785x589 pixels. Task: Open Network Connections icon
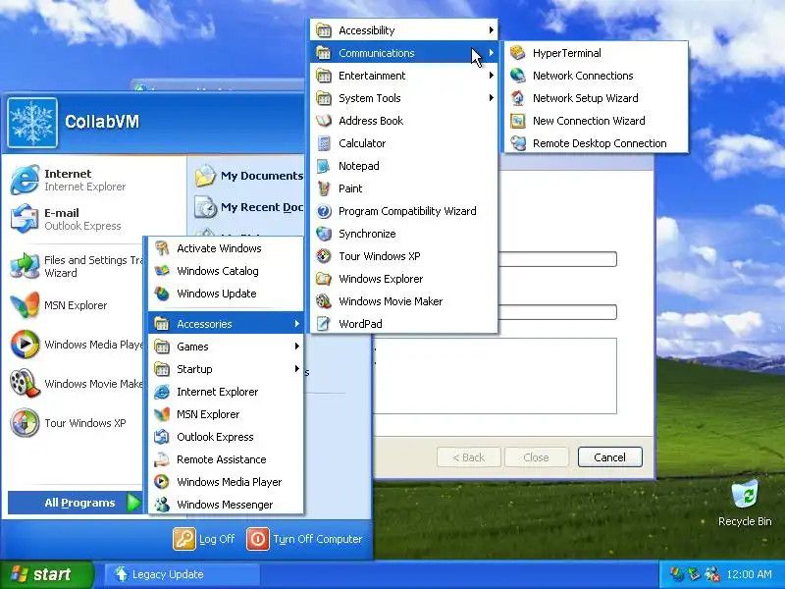[518, 76]
